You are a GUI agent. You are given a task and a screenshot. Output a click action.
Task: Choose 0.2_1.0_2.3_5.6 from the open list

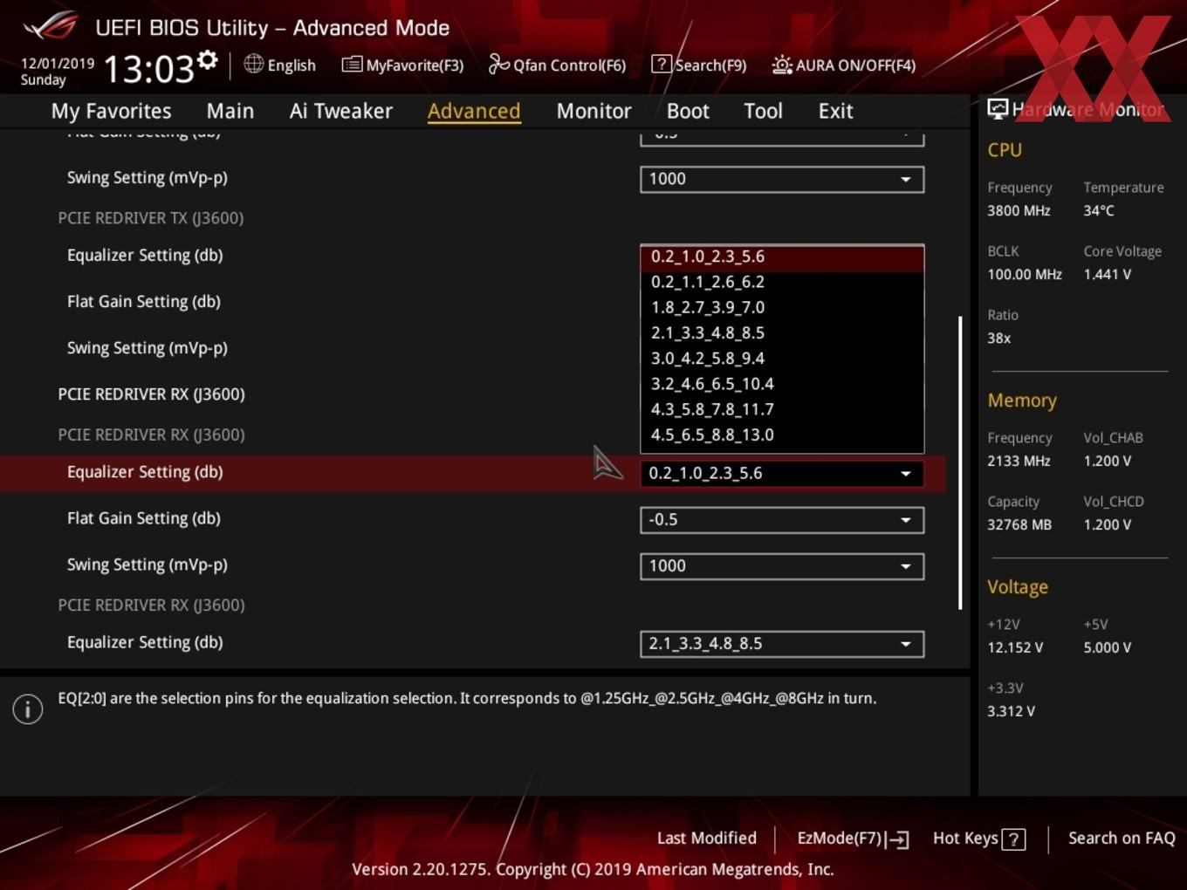click(782, 257)
